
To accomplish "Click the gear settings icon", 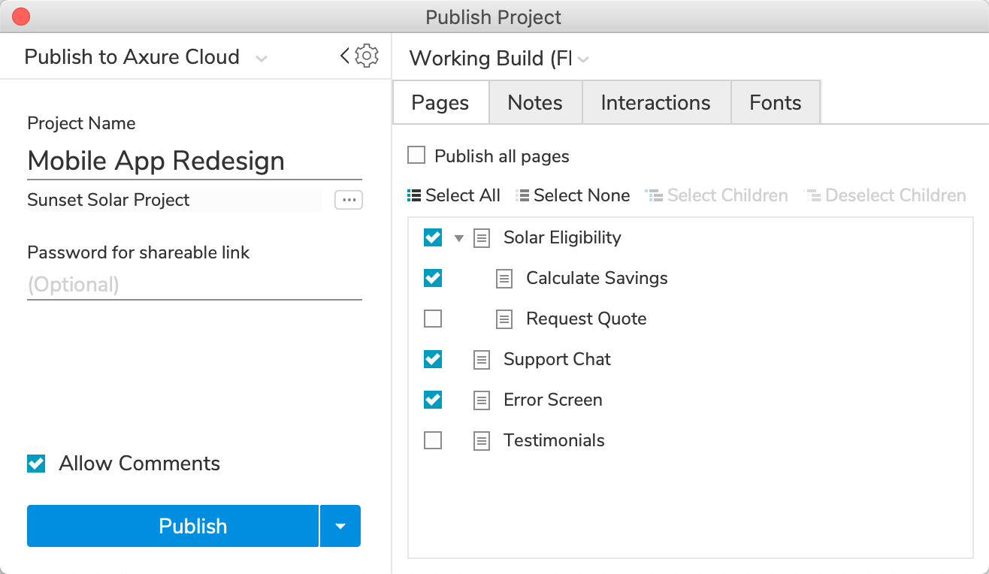I will coord(367,56).
